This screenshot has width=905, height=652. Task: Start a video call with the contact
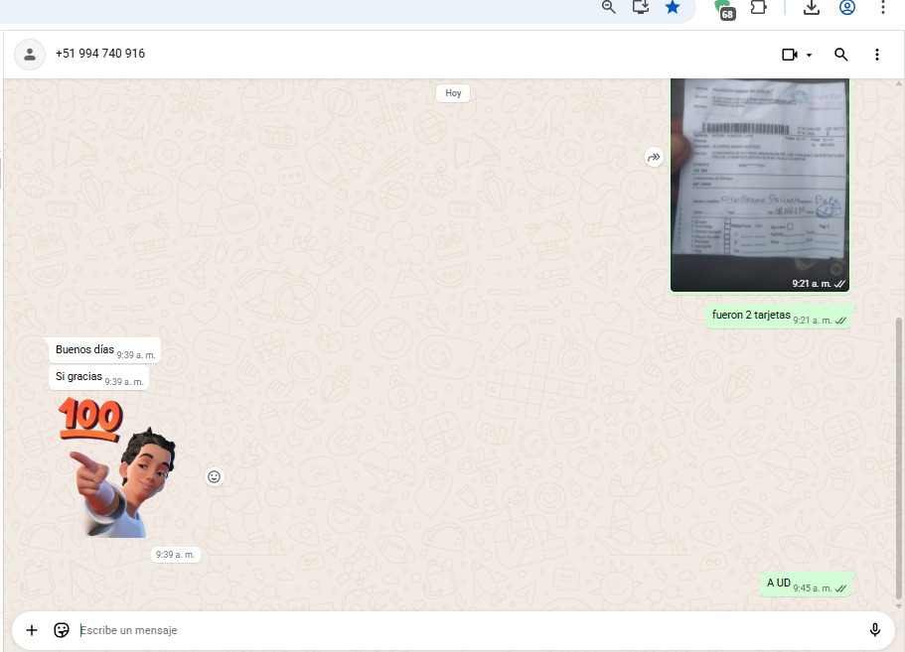[x=790, y=55]
